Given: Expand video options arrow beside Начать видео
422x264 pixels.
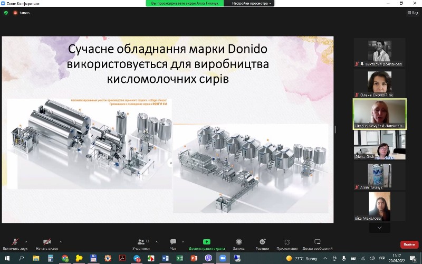Looking at the screenshot, I should pyautogui.click(x=61, y=241).
